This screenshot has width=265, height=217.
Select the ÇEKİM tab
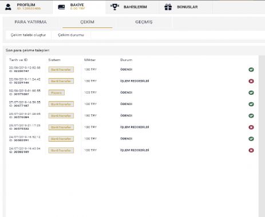87,22
